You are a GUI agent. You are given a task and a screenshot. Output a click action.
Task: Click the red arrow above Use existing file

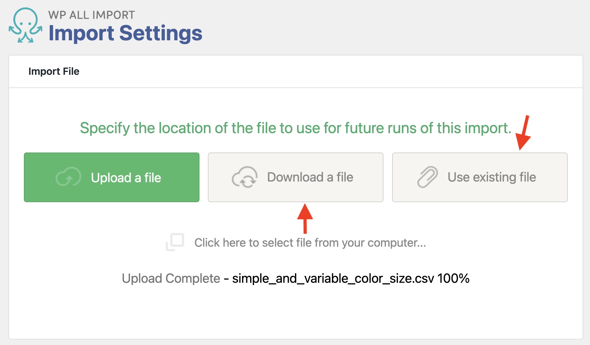(x=524, y=133)
